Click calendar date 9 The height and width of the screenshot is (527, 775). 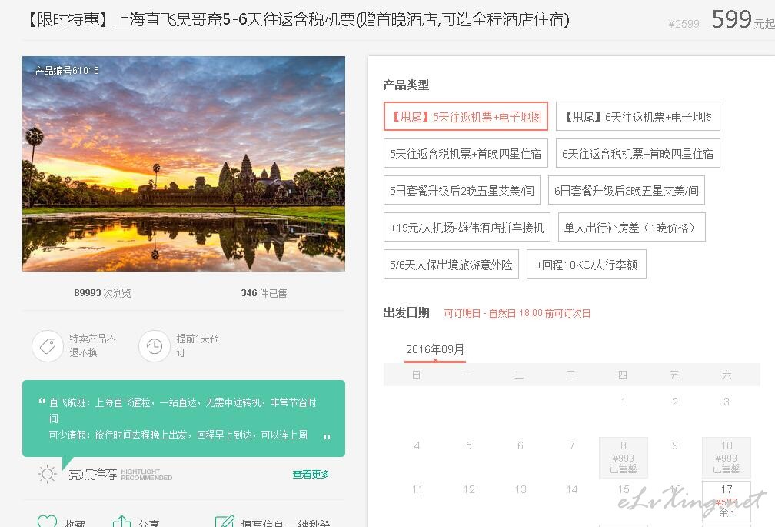pos(675,445)
